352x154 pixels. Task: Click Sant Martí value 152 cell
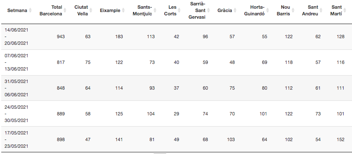pos(341,139)
